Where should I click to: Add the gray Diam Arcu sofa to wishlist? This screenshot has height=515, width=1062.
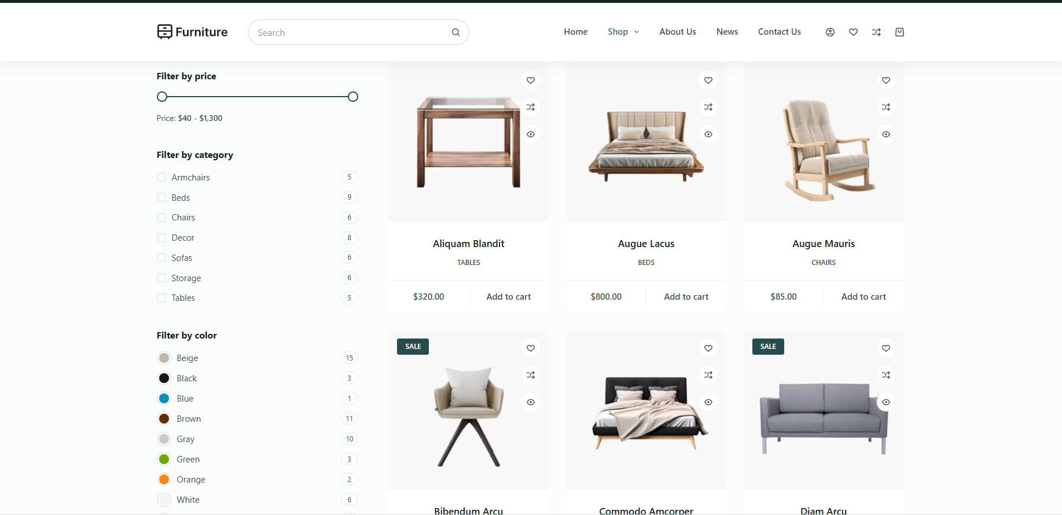click(x=885, y=348)
